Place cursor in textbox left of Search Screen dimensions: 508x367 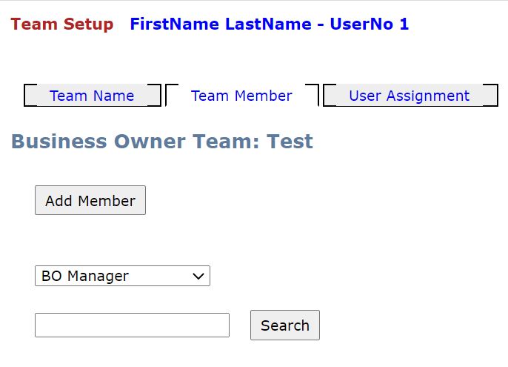pyautogui.click(x=132, y=325)
